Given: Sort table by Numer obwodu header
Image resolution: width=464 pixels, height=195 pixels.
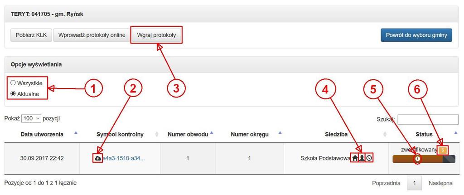Looking at the screenshot, I should tap(187, 134).
